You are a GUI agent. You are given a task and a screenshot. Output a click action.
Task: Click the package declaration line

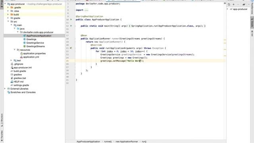(x=98, y=4)
